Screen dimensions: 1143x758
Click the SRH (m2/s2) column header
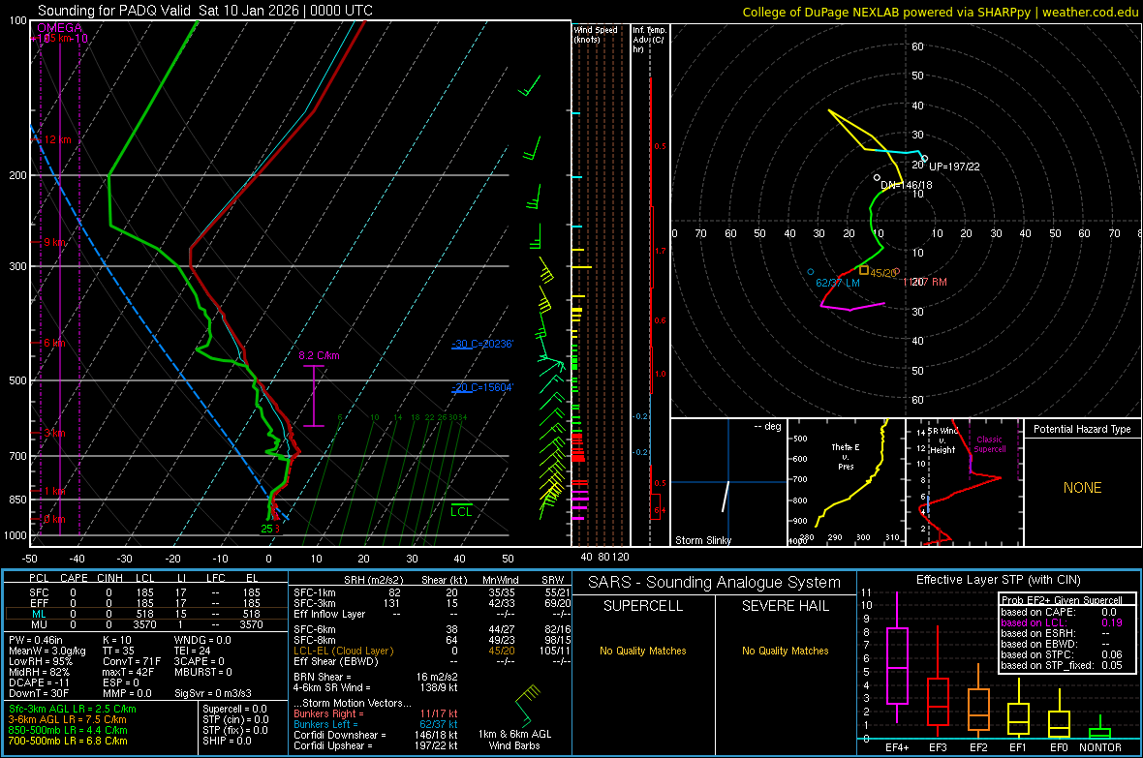tap(373, 581)
